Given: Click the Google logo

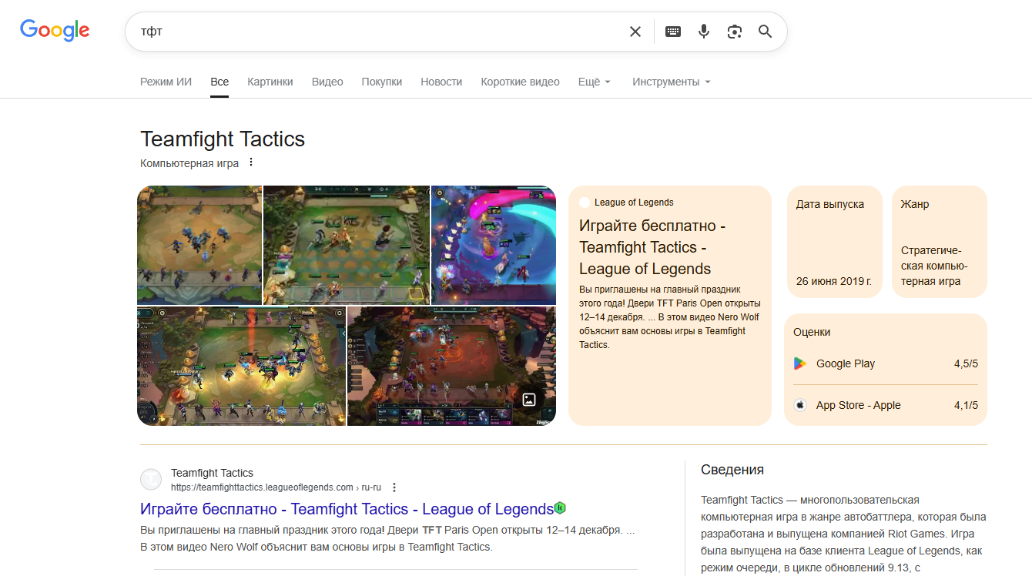Looking at the screenshot, I should (55, 31).
